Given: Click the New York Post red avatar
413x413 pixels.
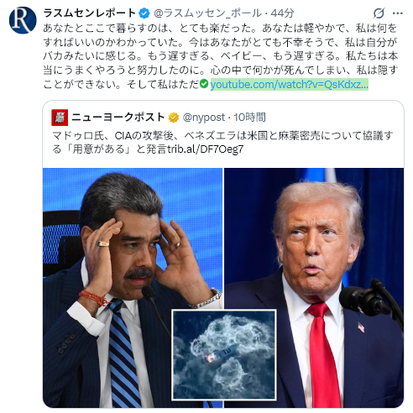Looking at the screenshot, I should coord(60,118).
